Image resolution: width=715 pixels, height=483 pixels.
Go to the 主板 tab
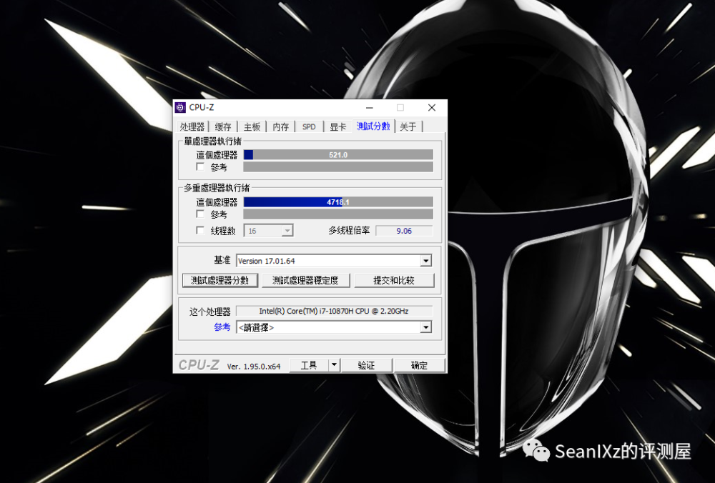(x=252, y=126)
